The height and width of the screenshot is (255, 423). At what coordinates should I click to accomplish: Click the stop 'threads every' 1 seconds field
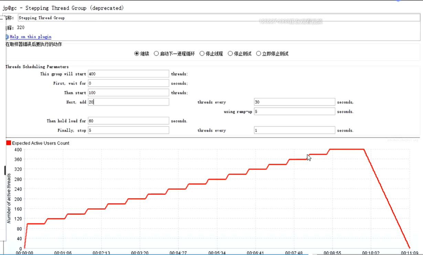click(x=295, y=130)
